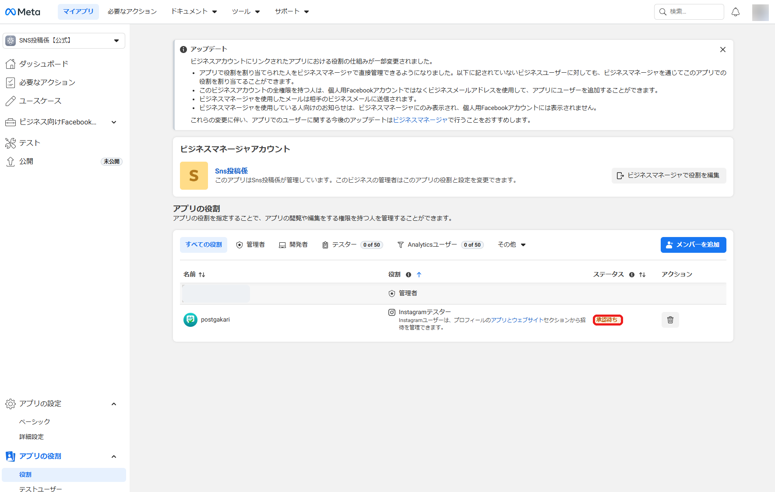Click the search field

[x=689, y=12]
